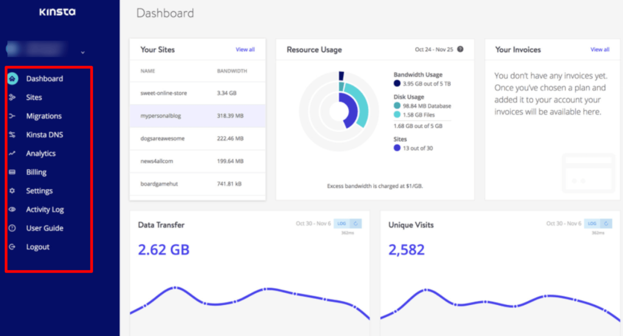Open the account switcher dropdown arrow

tap(83, 52)
